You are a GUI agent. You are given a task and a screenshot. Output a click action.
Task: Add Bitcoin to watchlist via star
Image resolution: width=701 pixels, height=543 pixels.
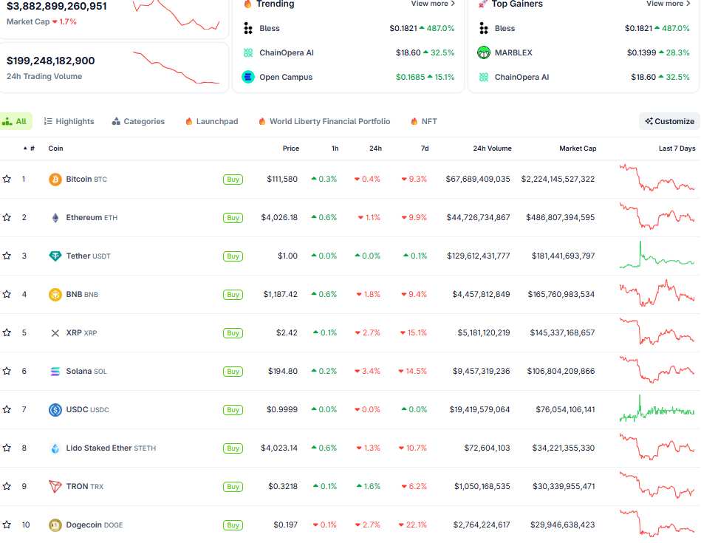[7, 179]
